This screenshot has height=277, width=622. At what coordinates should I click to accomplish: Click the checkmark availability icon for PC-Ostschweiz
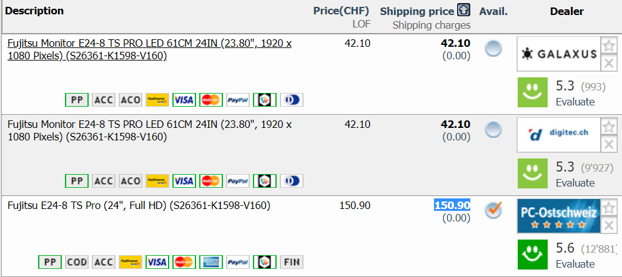[x=493, y=210]
